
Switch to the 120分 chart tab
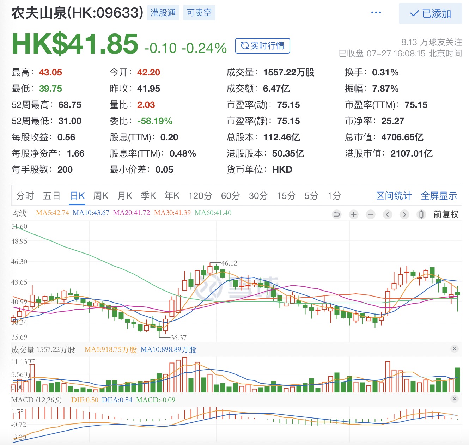coord(200,196)
